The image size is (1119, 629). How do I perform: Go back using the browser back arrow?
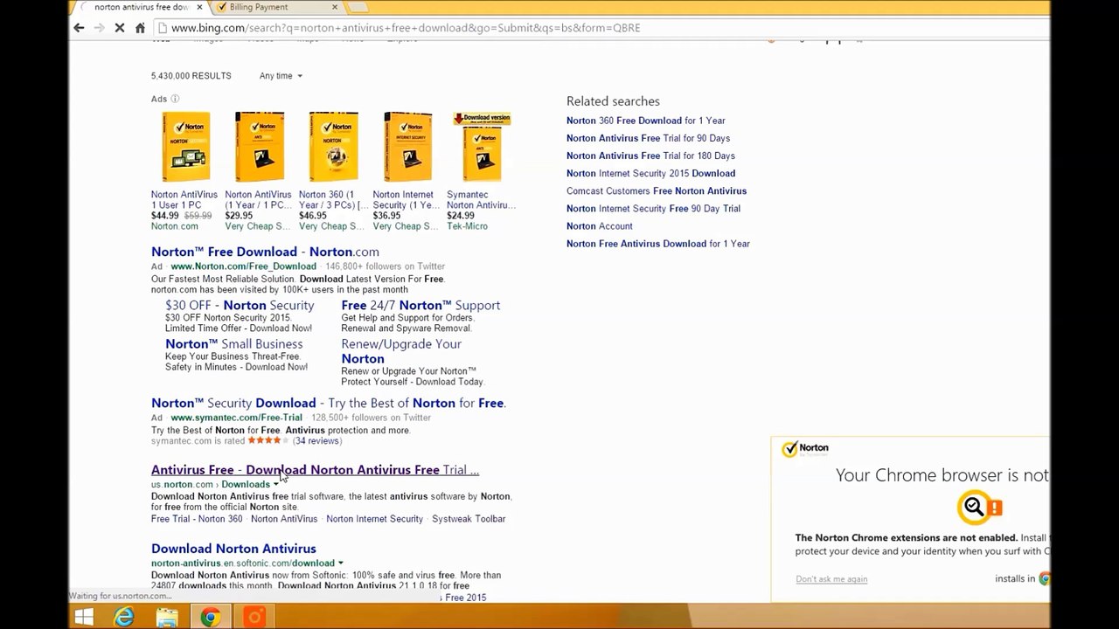(80, 28)
